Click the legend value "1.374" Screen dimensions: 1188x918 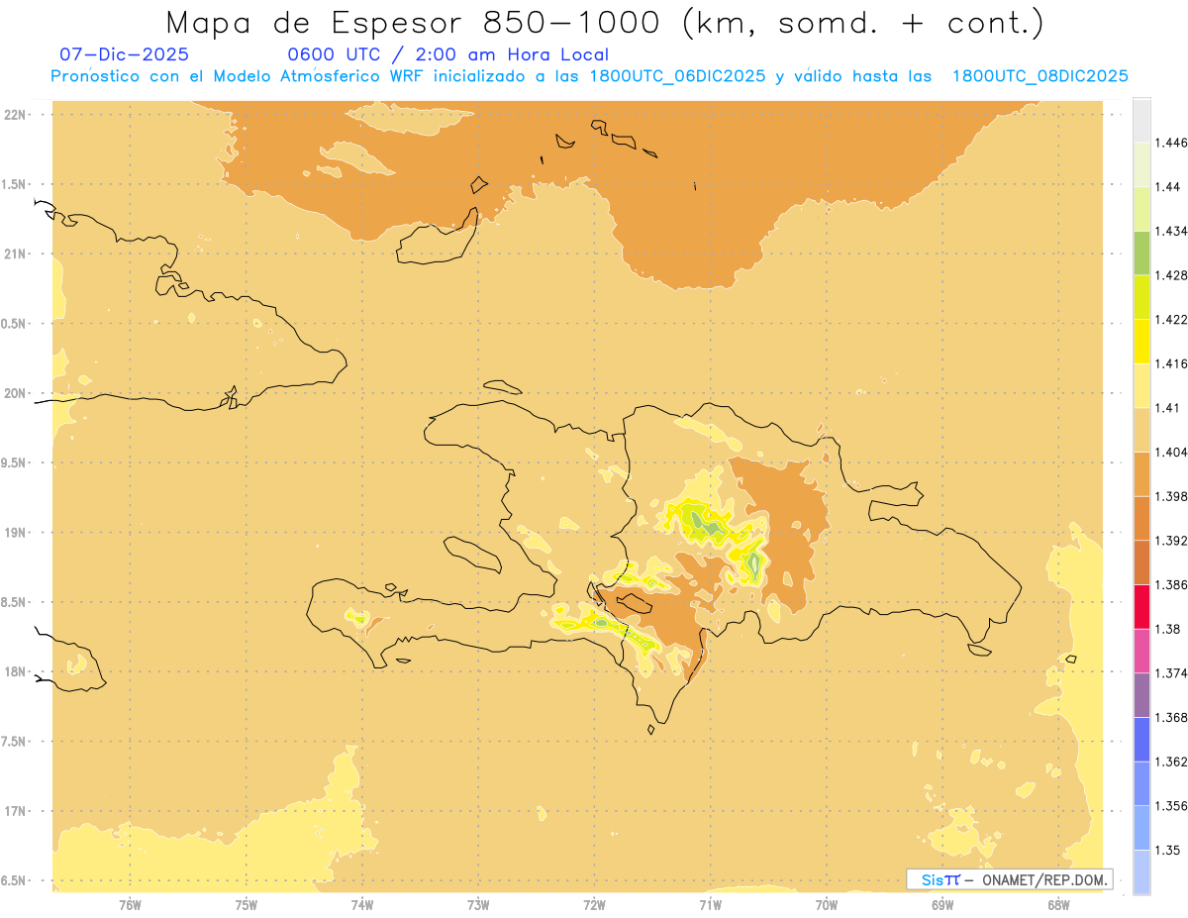(1171, 673)
